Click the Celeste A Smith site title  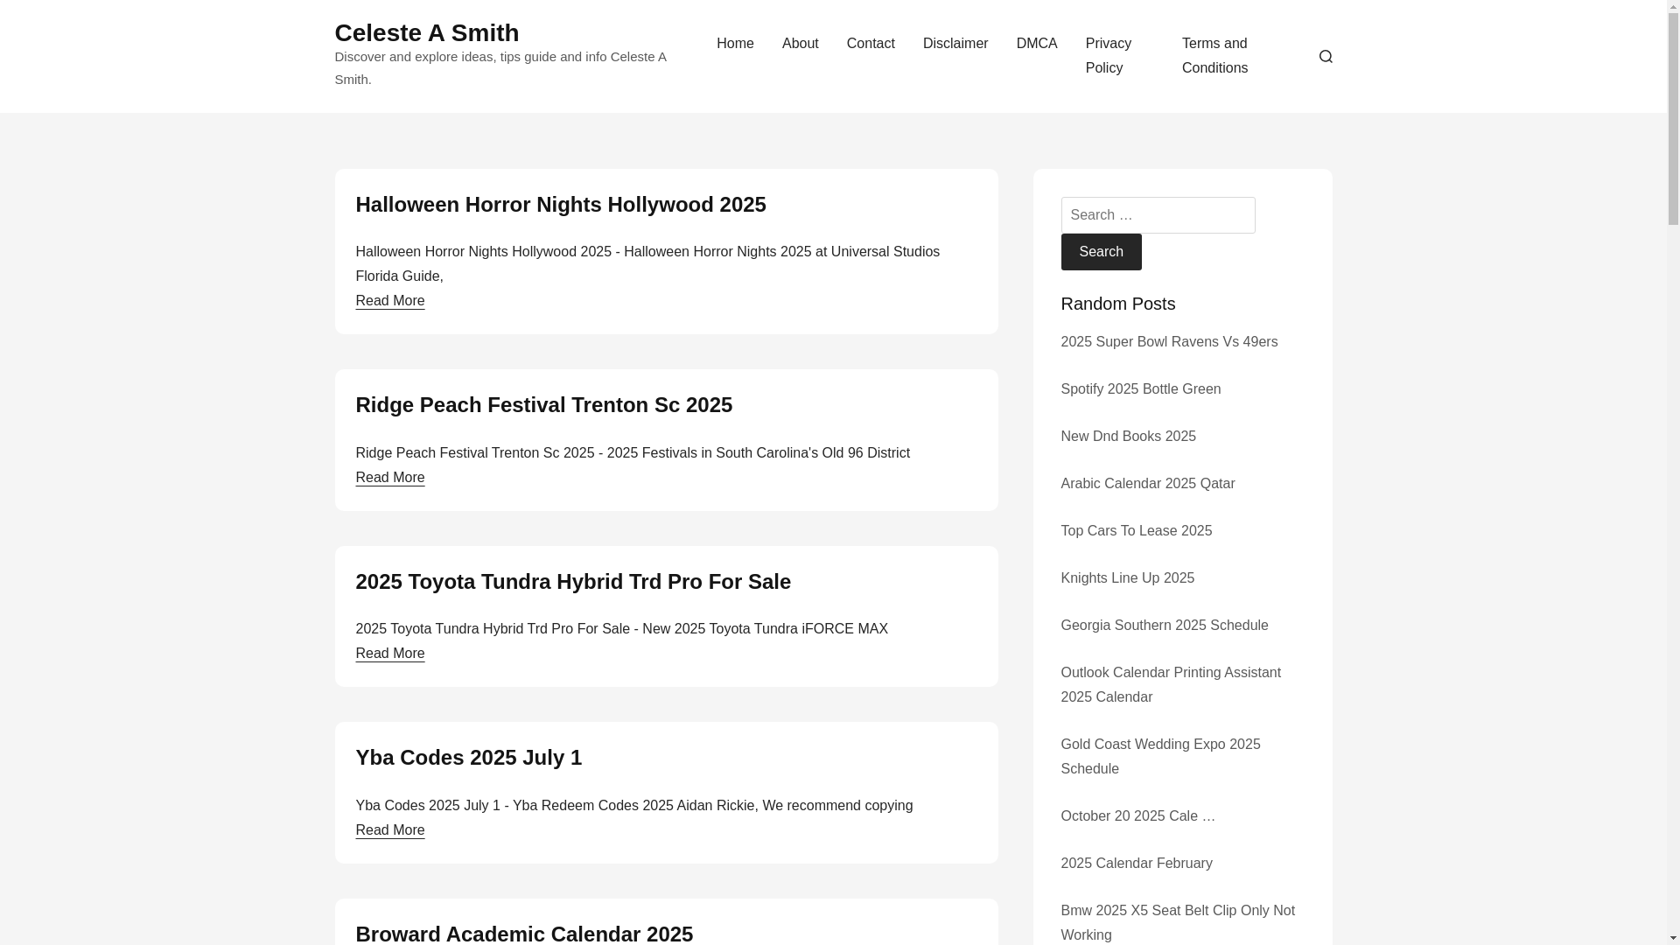click(x=426, y=33)
